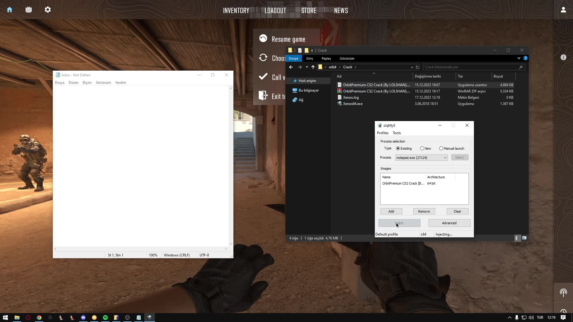Choose Manual launch in Process selection
Image resolution: width=573 pixels, height=322 pixels.
442,148
